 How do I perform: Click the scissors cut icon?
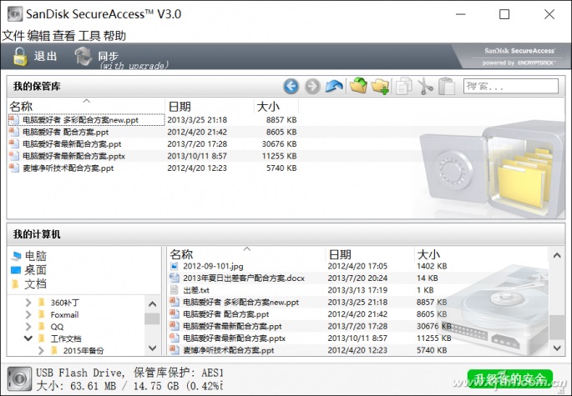point(425,87)
